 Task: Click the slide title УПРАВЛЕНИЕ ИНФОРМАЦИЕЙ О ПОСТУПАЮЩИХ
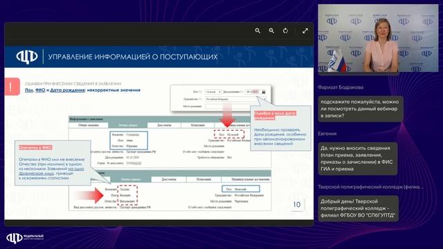(x=133, y=57)
